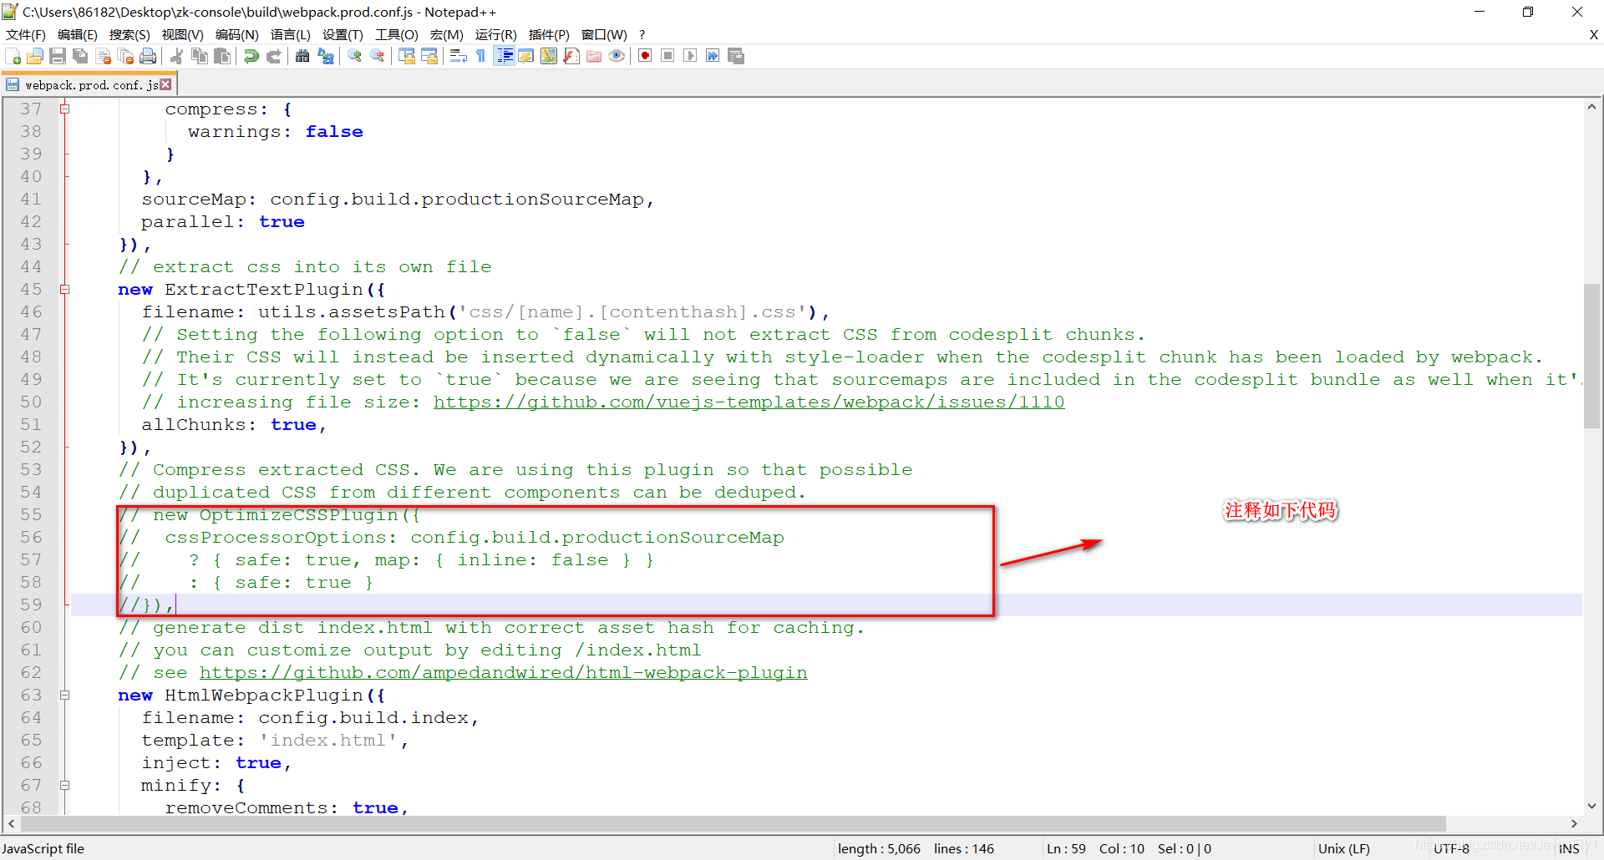The width and height of the screenshot is (1604, 860).
Task: Toggle the indent guide button
Action: pyautogui.click(x=504, y=56)
